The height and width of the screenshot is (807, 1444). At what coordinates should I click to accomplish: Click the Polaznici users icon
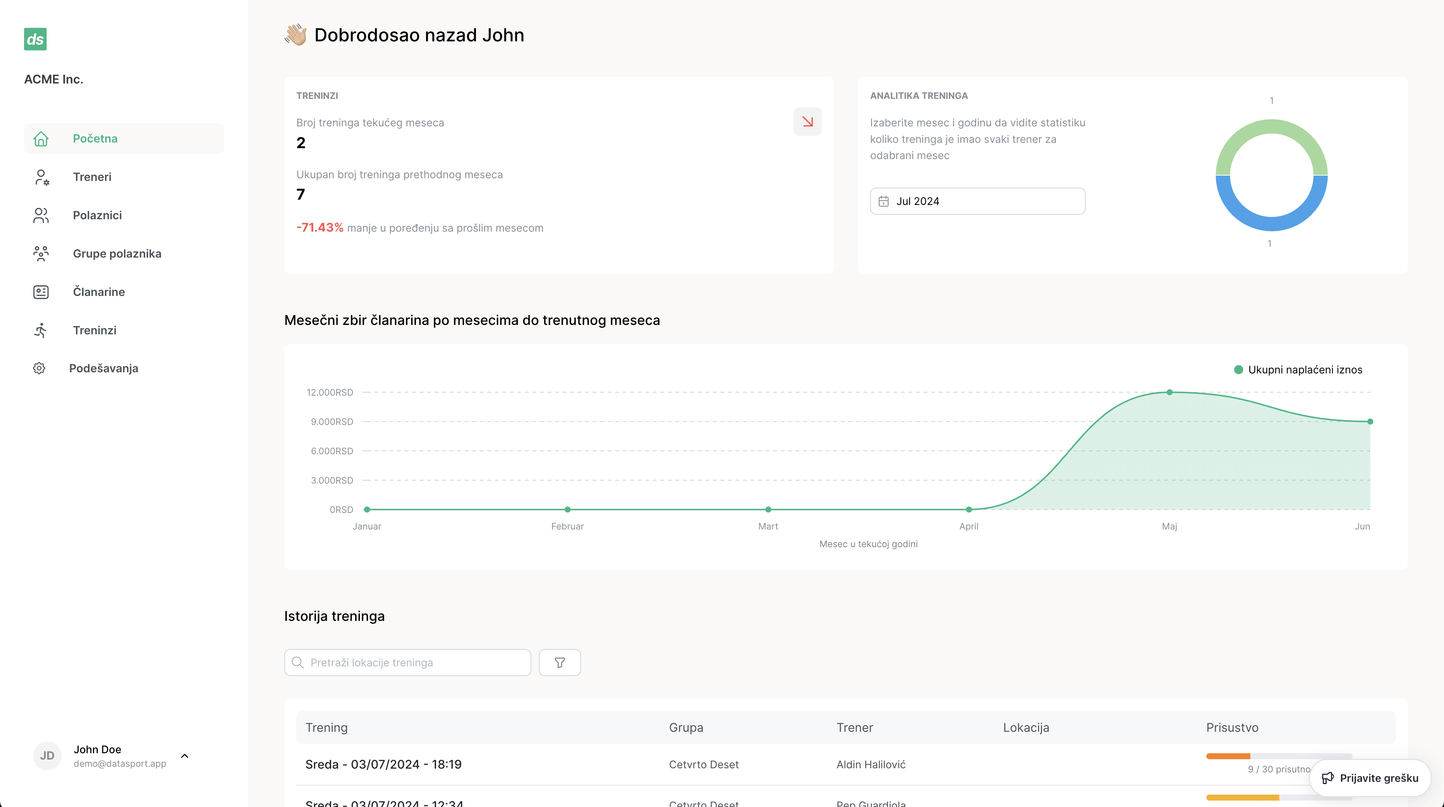41,215
